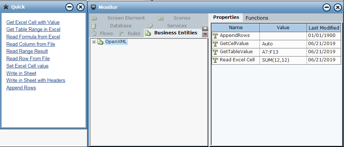Click the Append Rows quick link
The height and width of the screenshot is (147, 344).
tap(21, 88)
